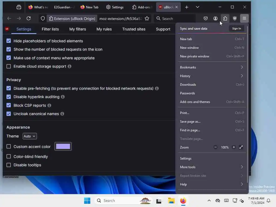The image size is (276, 207).
Task: Toggle Show number of blocked requests
Action: [9, 49]
